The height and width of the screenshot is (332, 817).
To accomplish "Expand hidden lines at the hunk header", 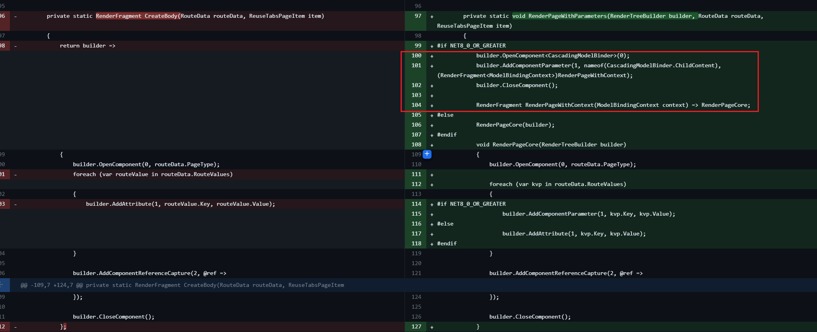I will tap(2, 285).
